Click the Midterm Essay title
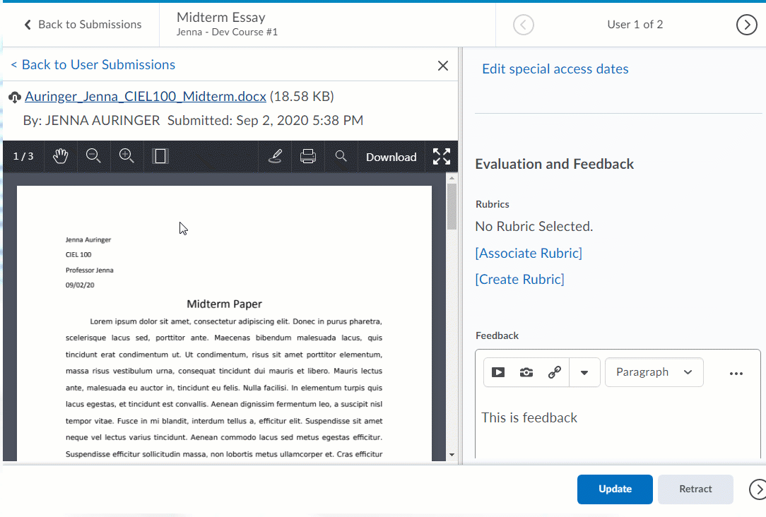766x517 pixels. point(220,17)
